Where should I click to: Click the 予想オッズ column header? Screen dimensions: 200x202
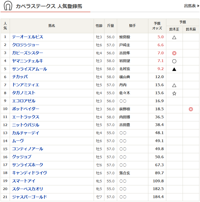157,26
